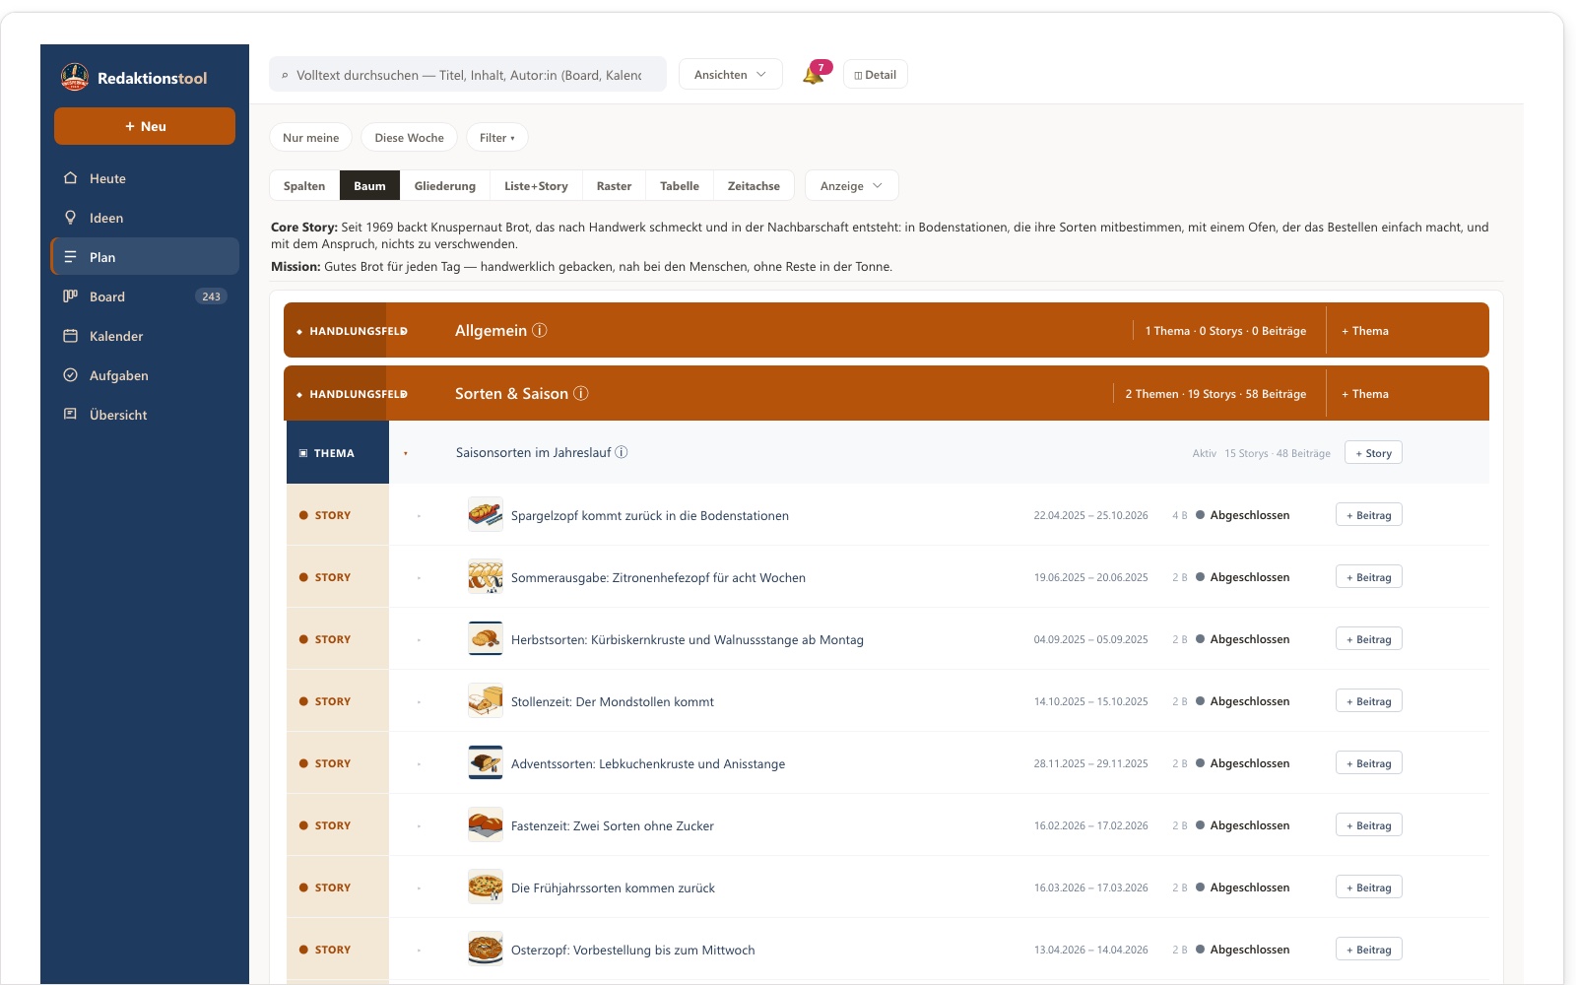Switch to the Spalten view
Image resolution: width=1576 pixels, height=985 pixels.
point(304,186)
